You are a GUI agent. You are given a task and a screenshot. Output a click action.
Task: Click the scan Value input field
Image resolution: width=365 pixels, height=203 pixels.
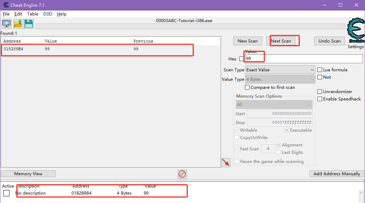[x=304, y=59]
